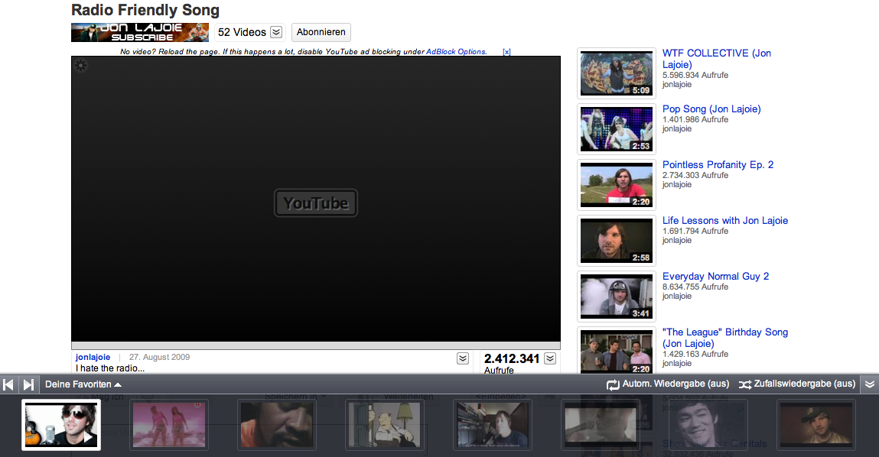This screenshot has height=457, width=879.
Task: Expand the view count statistics chevron
Action: click(550, 358)
